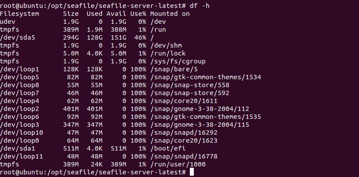
Task: Click the 294G size value
Action: (71, 37)
